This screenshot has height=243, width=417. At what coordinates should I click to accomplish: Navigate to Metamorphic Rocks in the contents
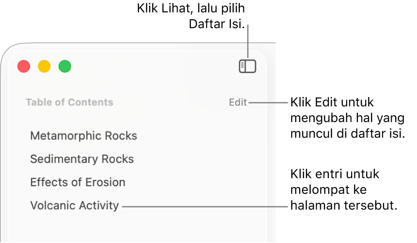click(x=84, y=136)
